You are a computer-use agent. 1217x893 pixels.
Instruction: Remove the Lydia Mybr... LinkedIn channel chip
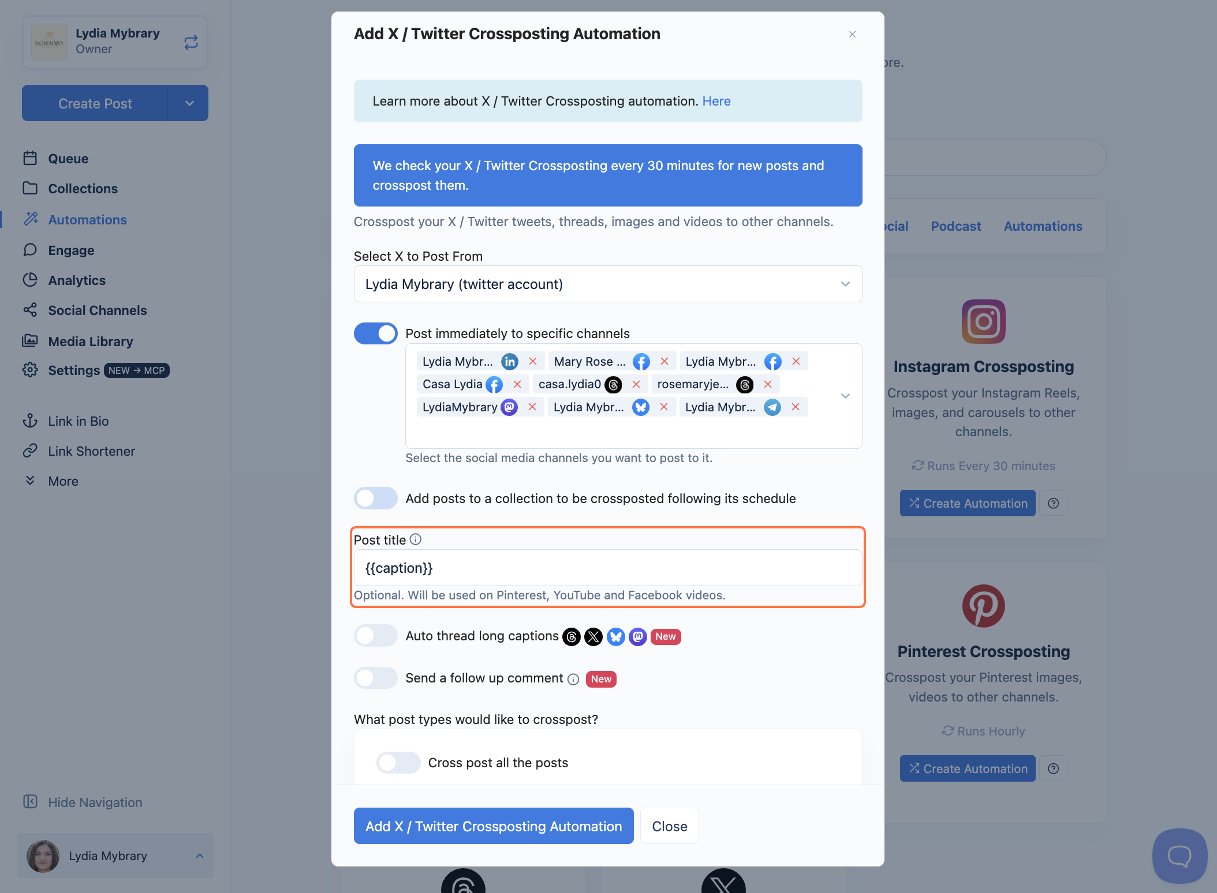click(533, 362)
